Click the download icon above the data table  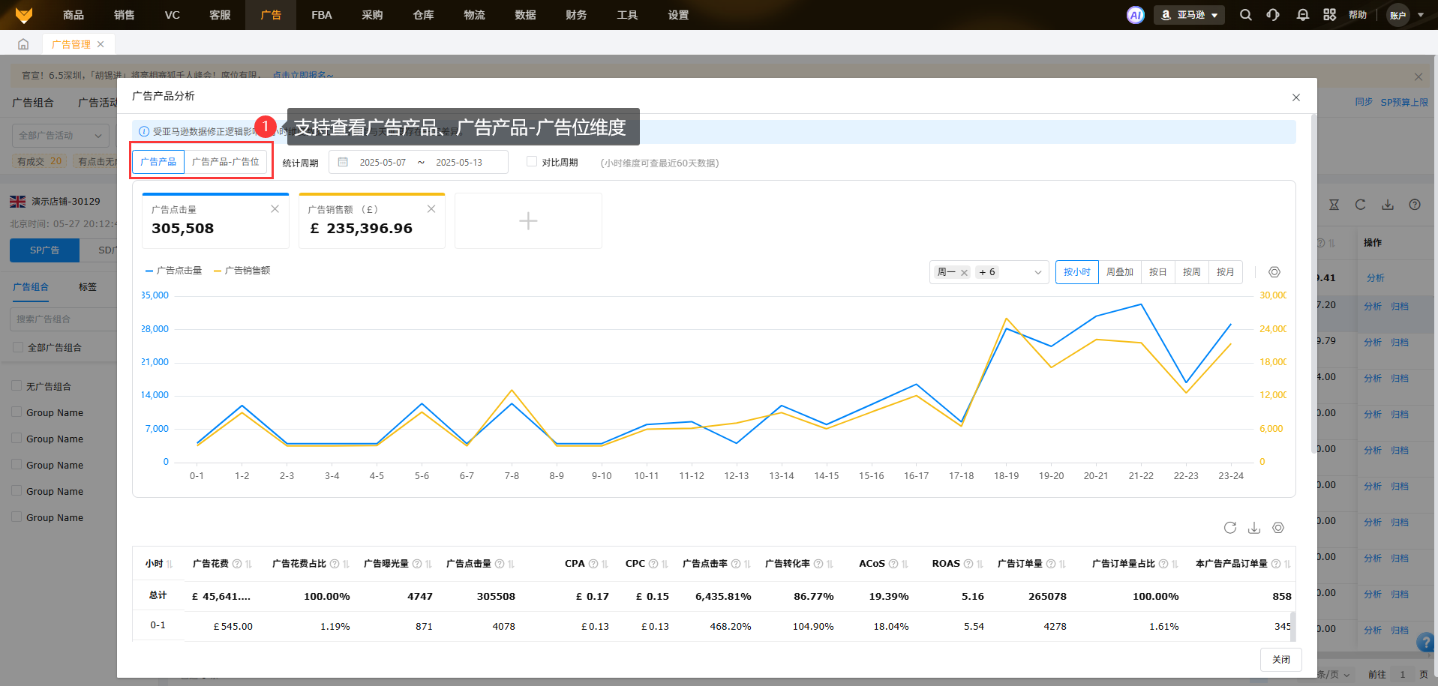tap(1253, 528)
